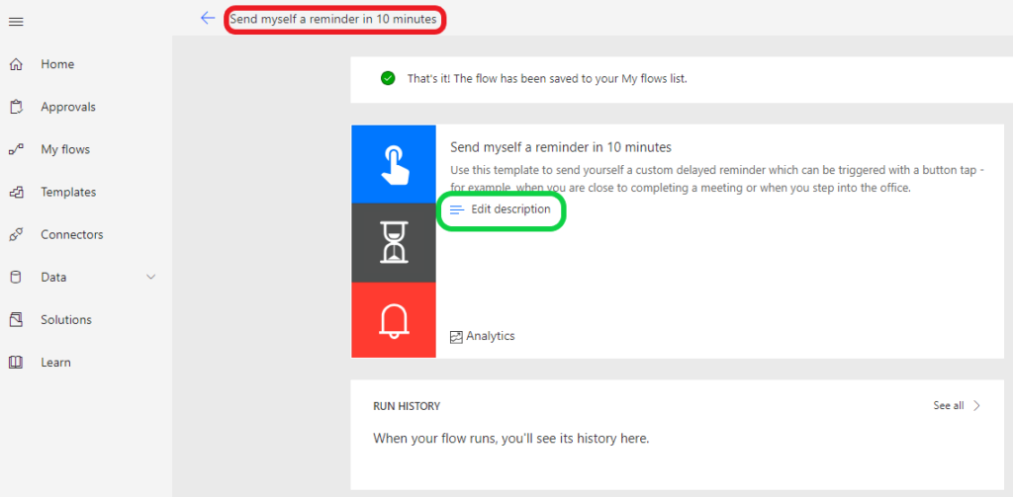Expand the Data menu chevron
The width and height of the screenshot is (1013, 497).
tap(151, 277)
